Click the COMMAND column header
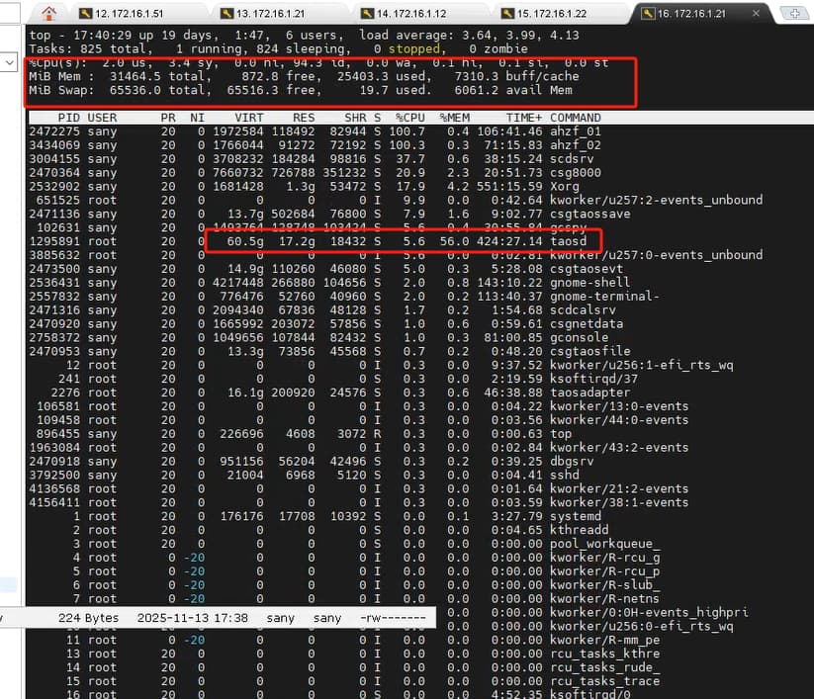Screen dimensions: 814x699 (575, 118)
